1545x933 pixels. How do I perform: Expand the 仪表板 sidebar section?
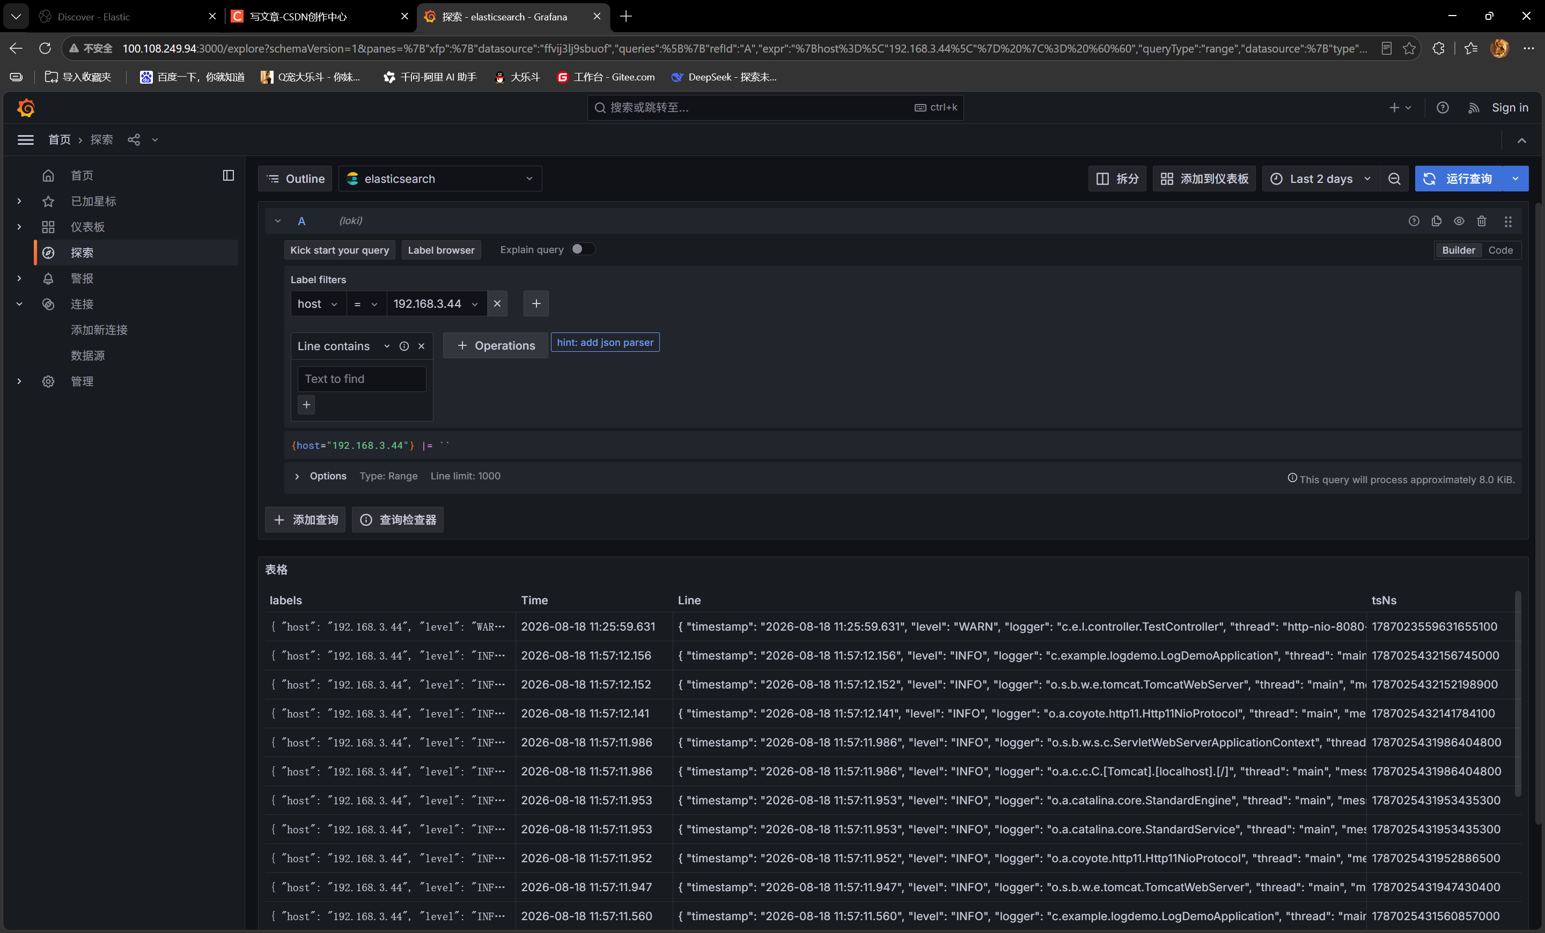coord(19,227)
